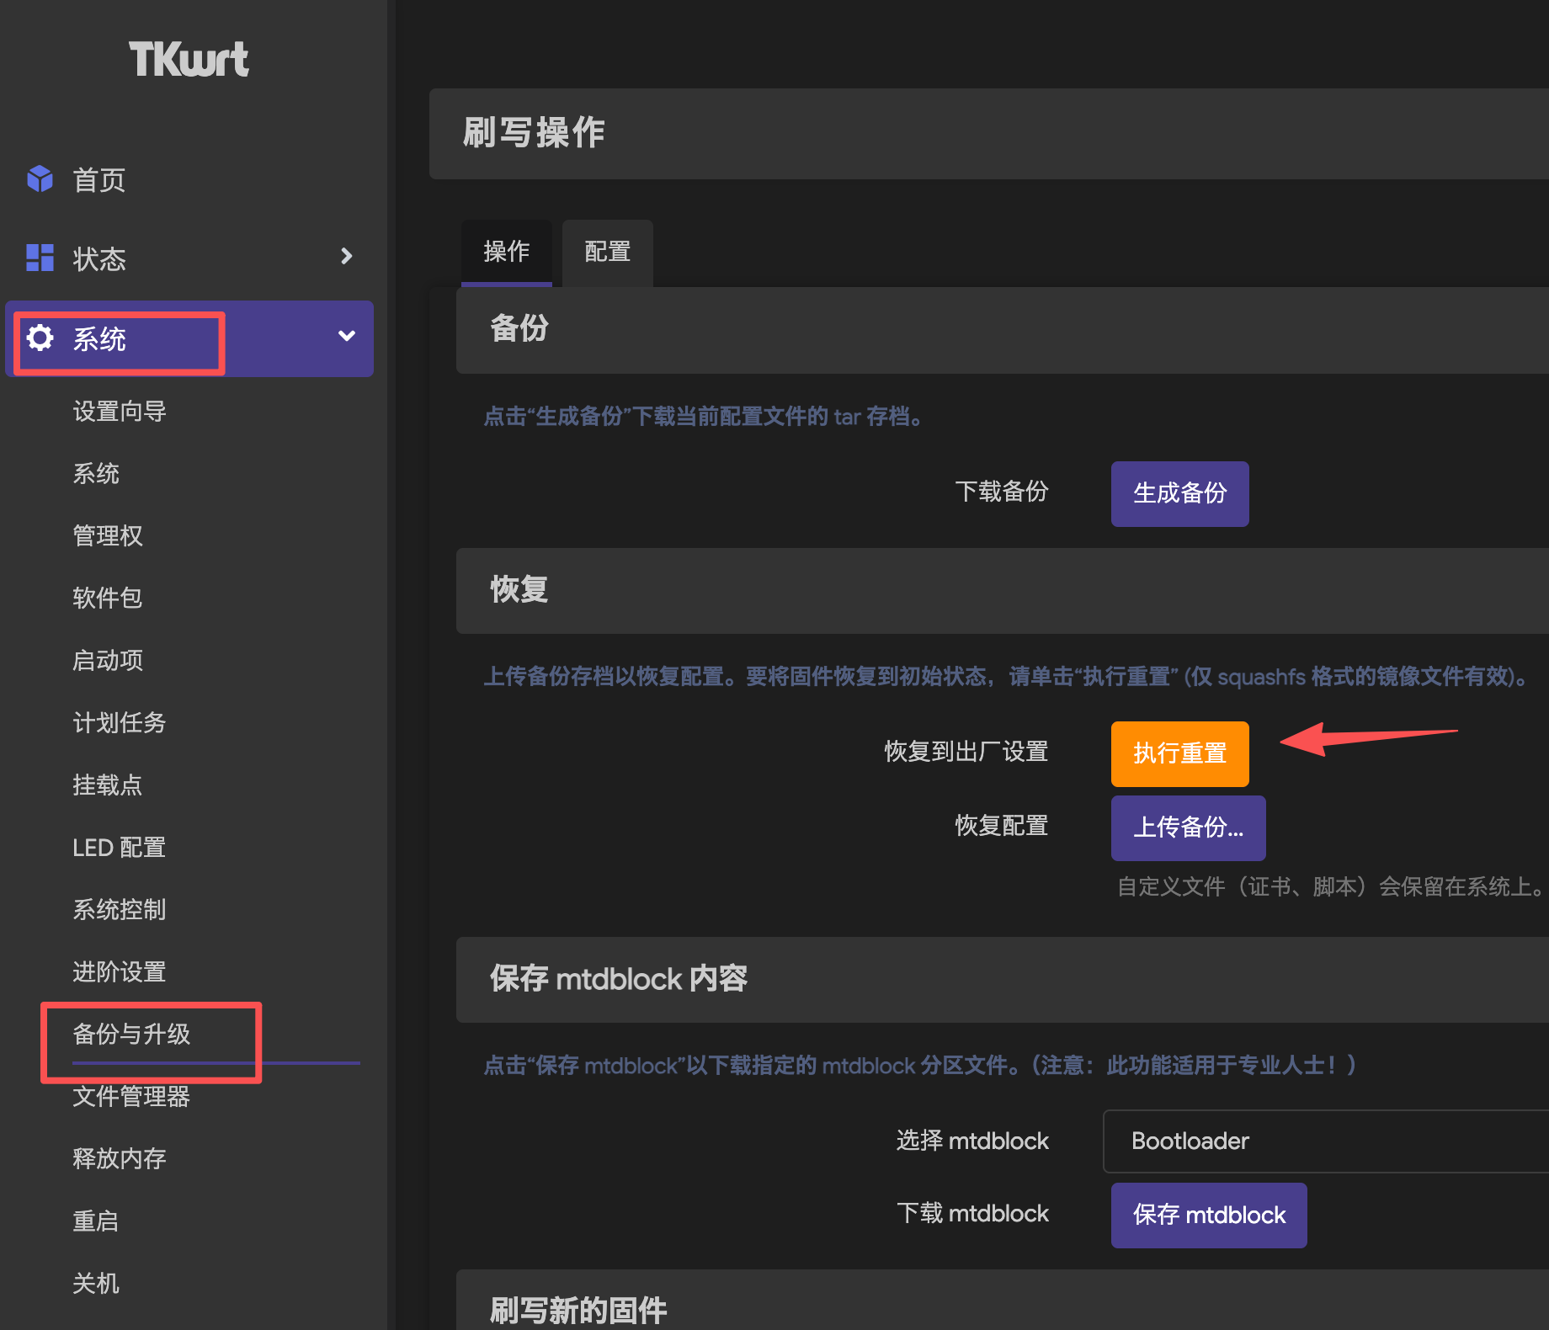The image size is (1549, 1330).
Task: Click the 状态 grid icon
Action: [x=40, y=258]
